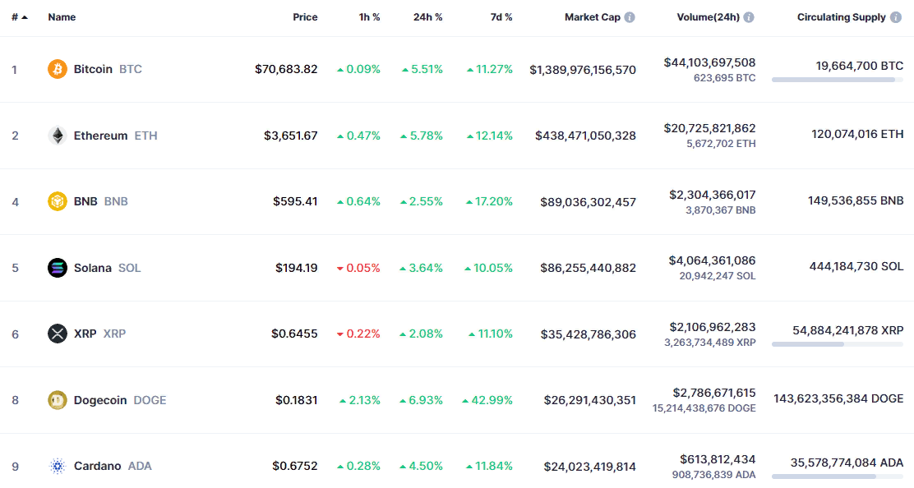Image resolution: width=914 pixels, height=488 pixels.
Task: Click Dogecoin's 7d change 42.99%
Action: 487,400
